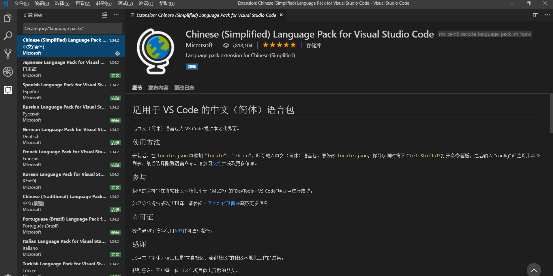This screenshot has width=553, height=276.
Task: Click the extensions search input field
Action: (72, 29)
